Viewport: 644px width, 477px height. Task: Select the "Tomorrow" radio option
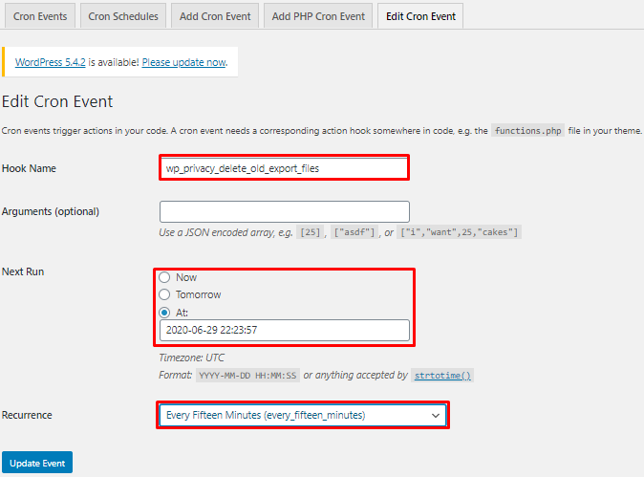165,294
